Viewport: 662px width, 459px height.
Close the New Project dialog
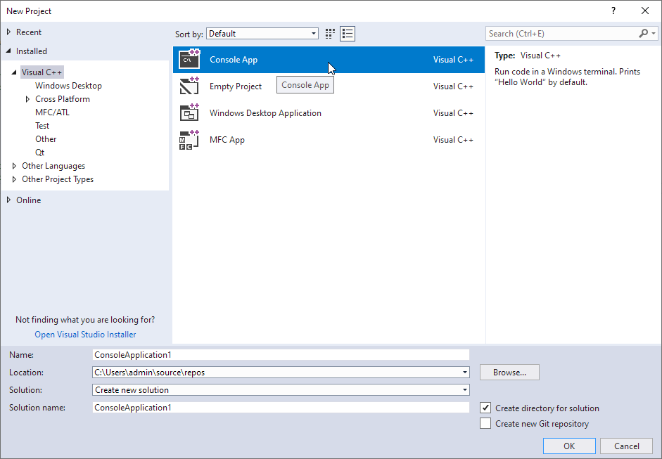click(644, 11)
